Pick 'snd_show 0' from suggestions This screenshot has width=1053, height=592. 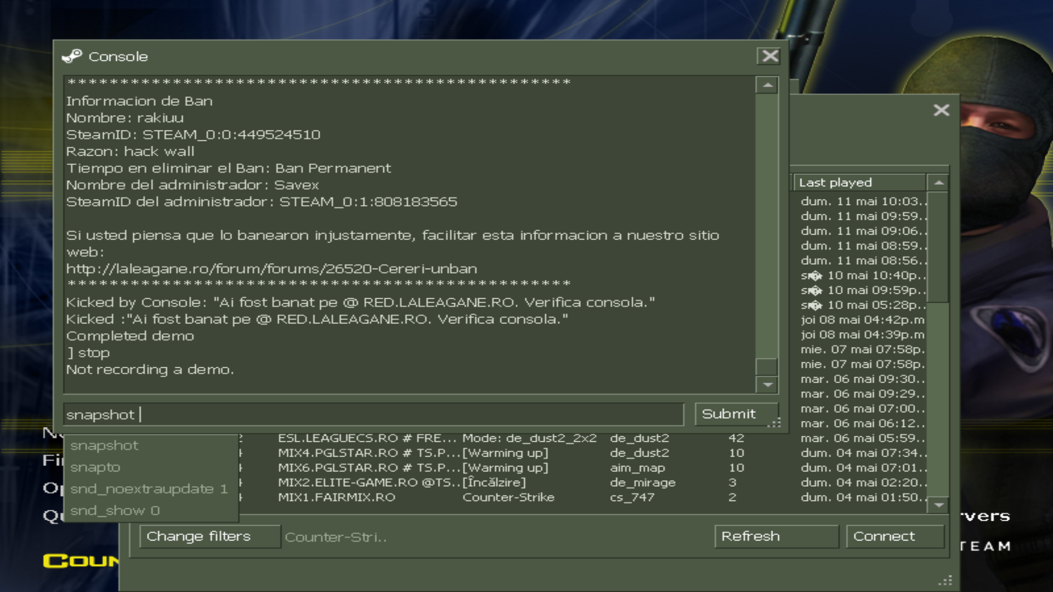coord(115,511)
